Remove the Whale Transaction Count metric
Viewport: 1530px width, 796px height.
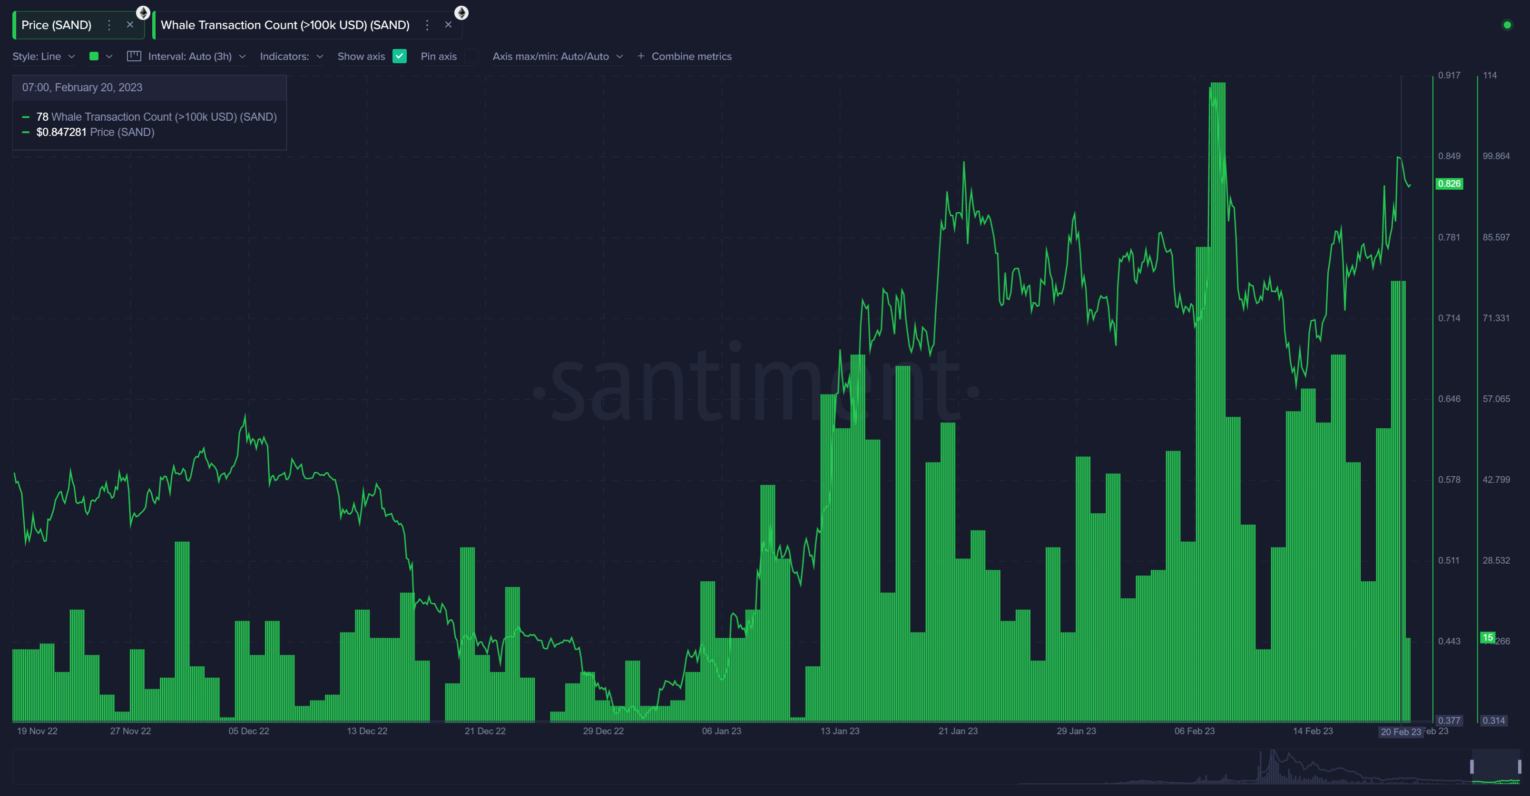449,25
